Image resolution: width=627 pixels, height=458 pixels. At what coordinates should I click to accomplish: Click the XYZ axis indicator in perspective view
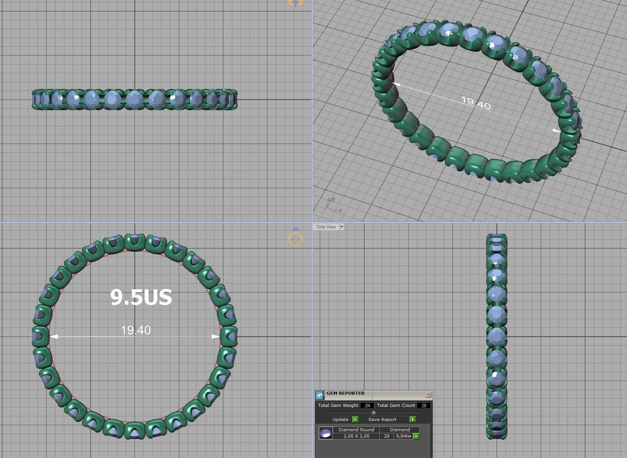coord(334,204)
